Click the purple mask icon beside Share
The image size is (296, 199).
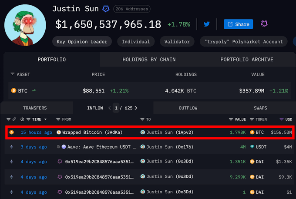point(264,24)
